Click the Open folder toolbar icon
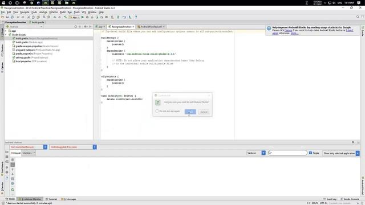 pos(2,17)
